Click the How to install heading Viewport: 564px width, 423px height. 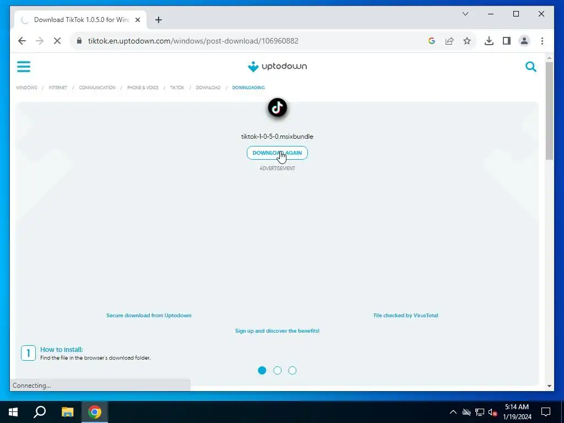(x=62, y=350)
